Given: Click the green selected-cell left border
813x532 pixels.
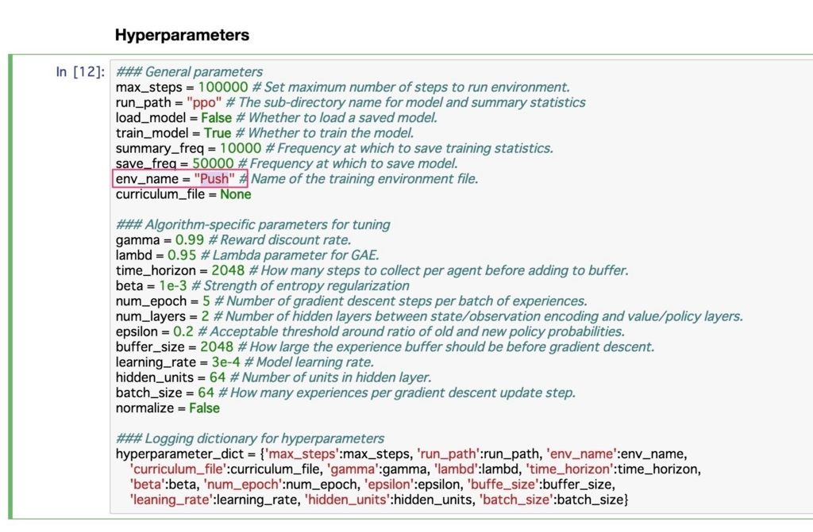Looking at the screenshot, I should pyautogui.click(x=10, y=286).
